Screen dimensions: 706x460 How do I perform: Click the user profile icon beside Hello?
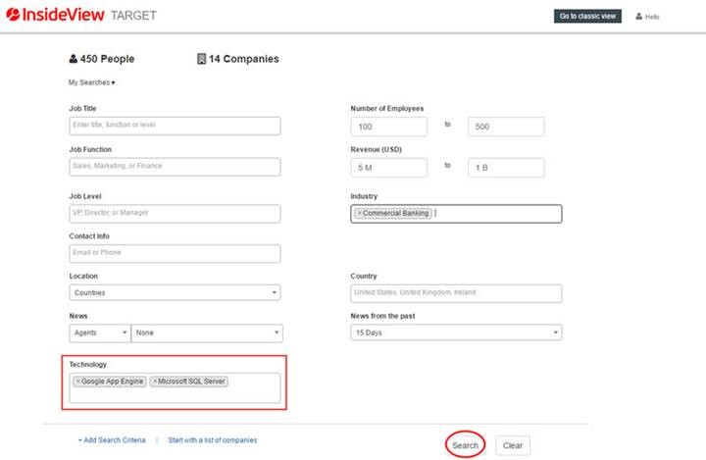638,17
